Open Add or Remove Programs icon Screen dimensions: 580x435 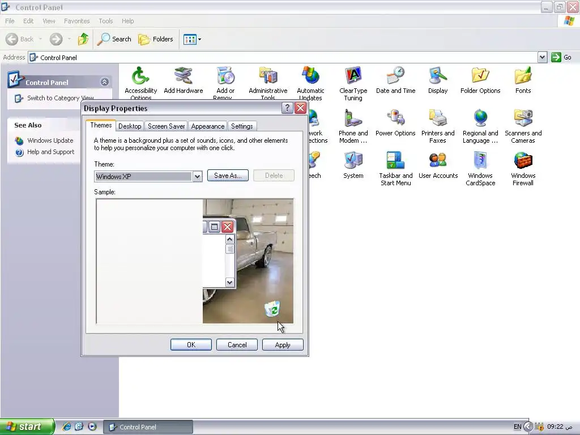[225, 76]
